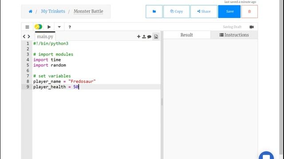Image resolution: width=284 pixels, height=159 pixels.
Task: Click the video camera icon
Action: point(252,27)
